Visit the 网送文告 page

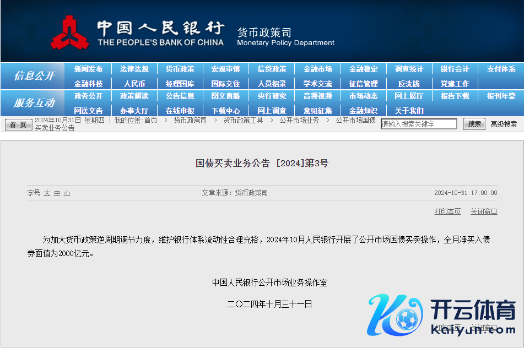click(88, 111)
